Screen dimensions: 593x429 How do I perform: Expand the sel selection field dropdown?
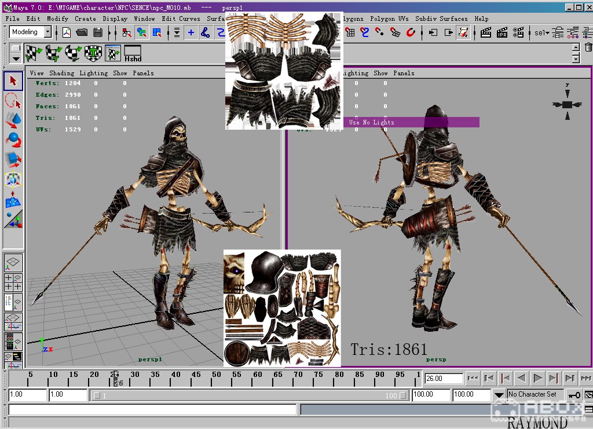[x=547, y=33]
